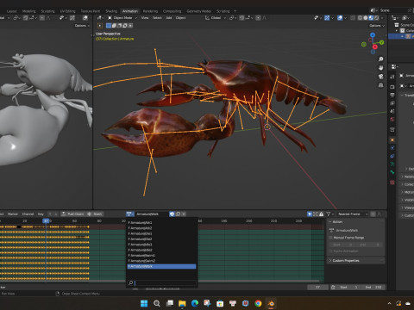
Task: Open the viewport View menu
Action: 145,18
